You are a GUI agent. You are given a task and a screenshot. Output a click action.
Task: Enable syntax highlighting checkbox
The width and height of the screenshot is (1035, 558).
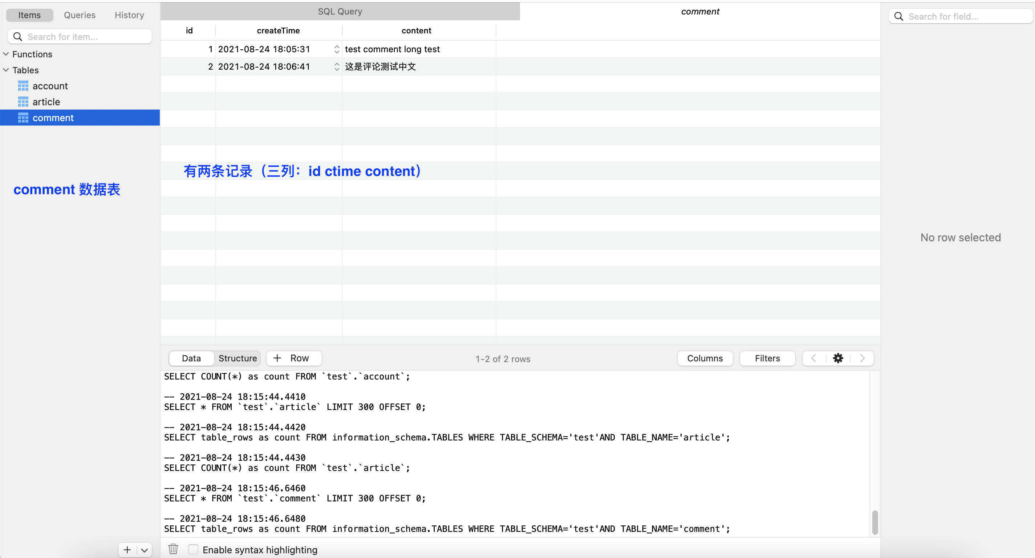(193, 549)
